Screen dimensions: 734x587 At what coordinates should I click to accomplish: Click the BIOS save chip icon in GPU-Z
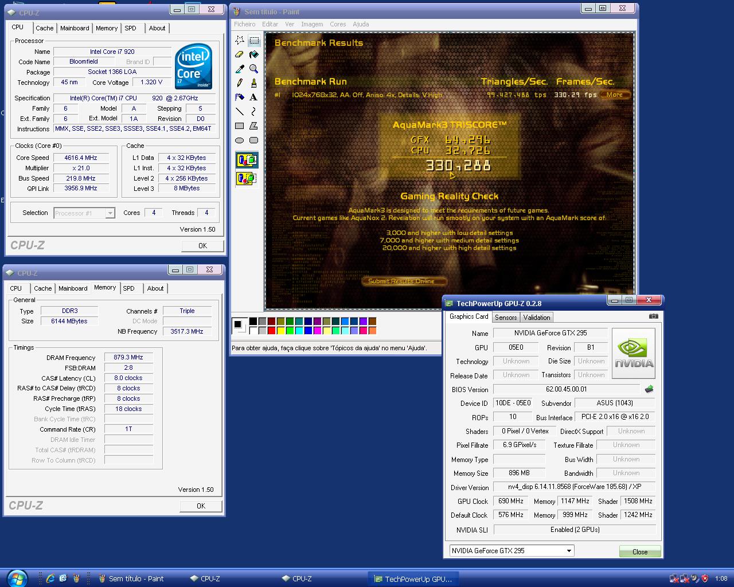tap(649, 389)
